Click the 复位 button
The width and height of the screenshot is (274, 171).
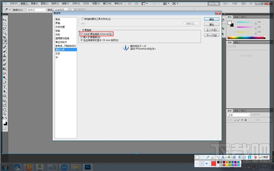211,25
